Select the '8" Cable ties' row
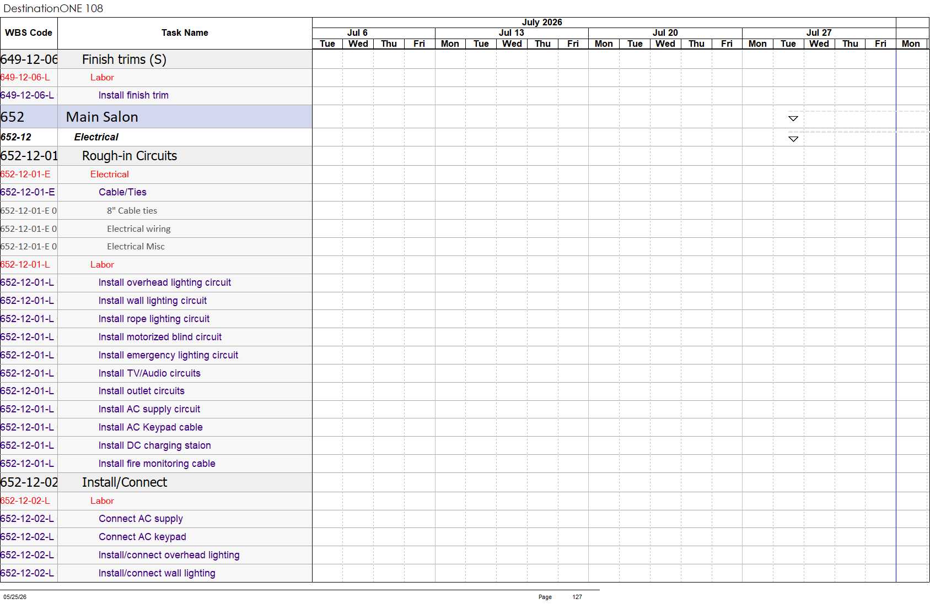This screenshot has height=604, width=930. (156, 210)
